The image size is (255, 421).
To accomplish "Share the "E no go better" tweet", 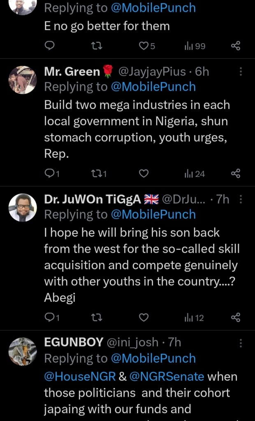I will 235,46.
